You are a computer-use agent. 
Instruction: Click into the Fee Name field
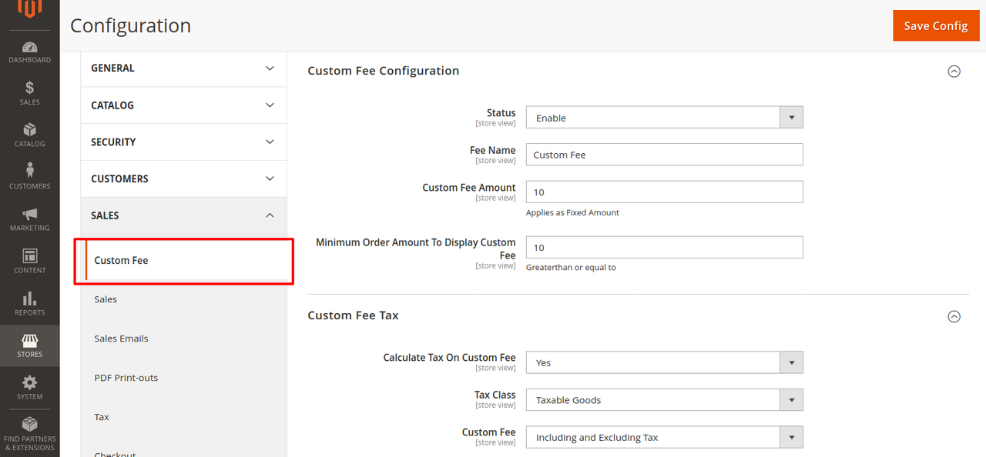[664, 155]
